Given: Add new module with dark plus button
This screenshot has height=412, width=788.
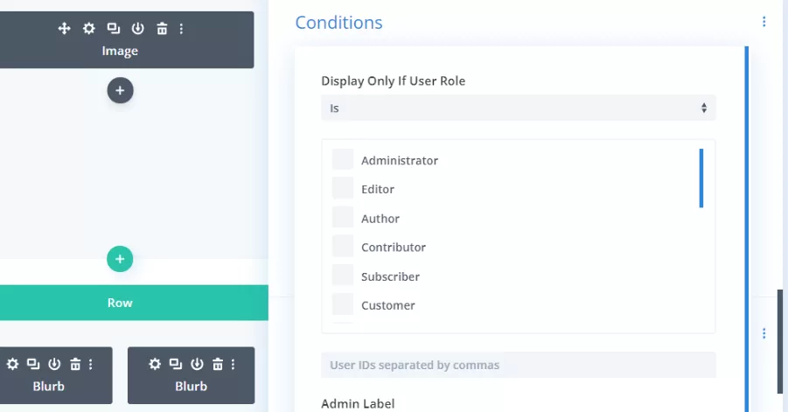Looking at the screenshot, I should (120, 90).
